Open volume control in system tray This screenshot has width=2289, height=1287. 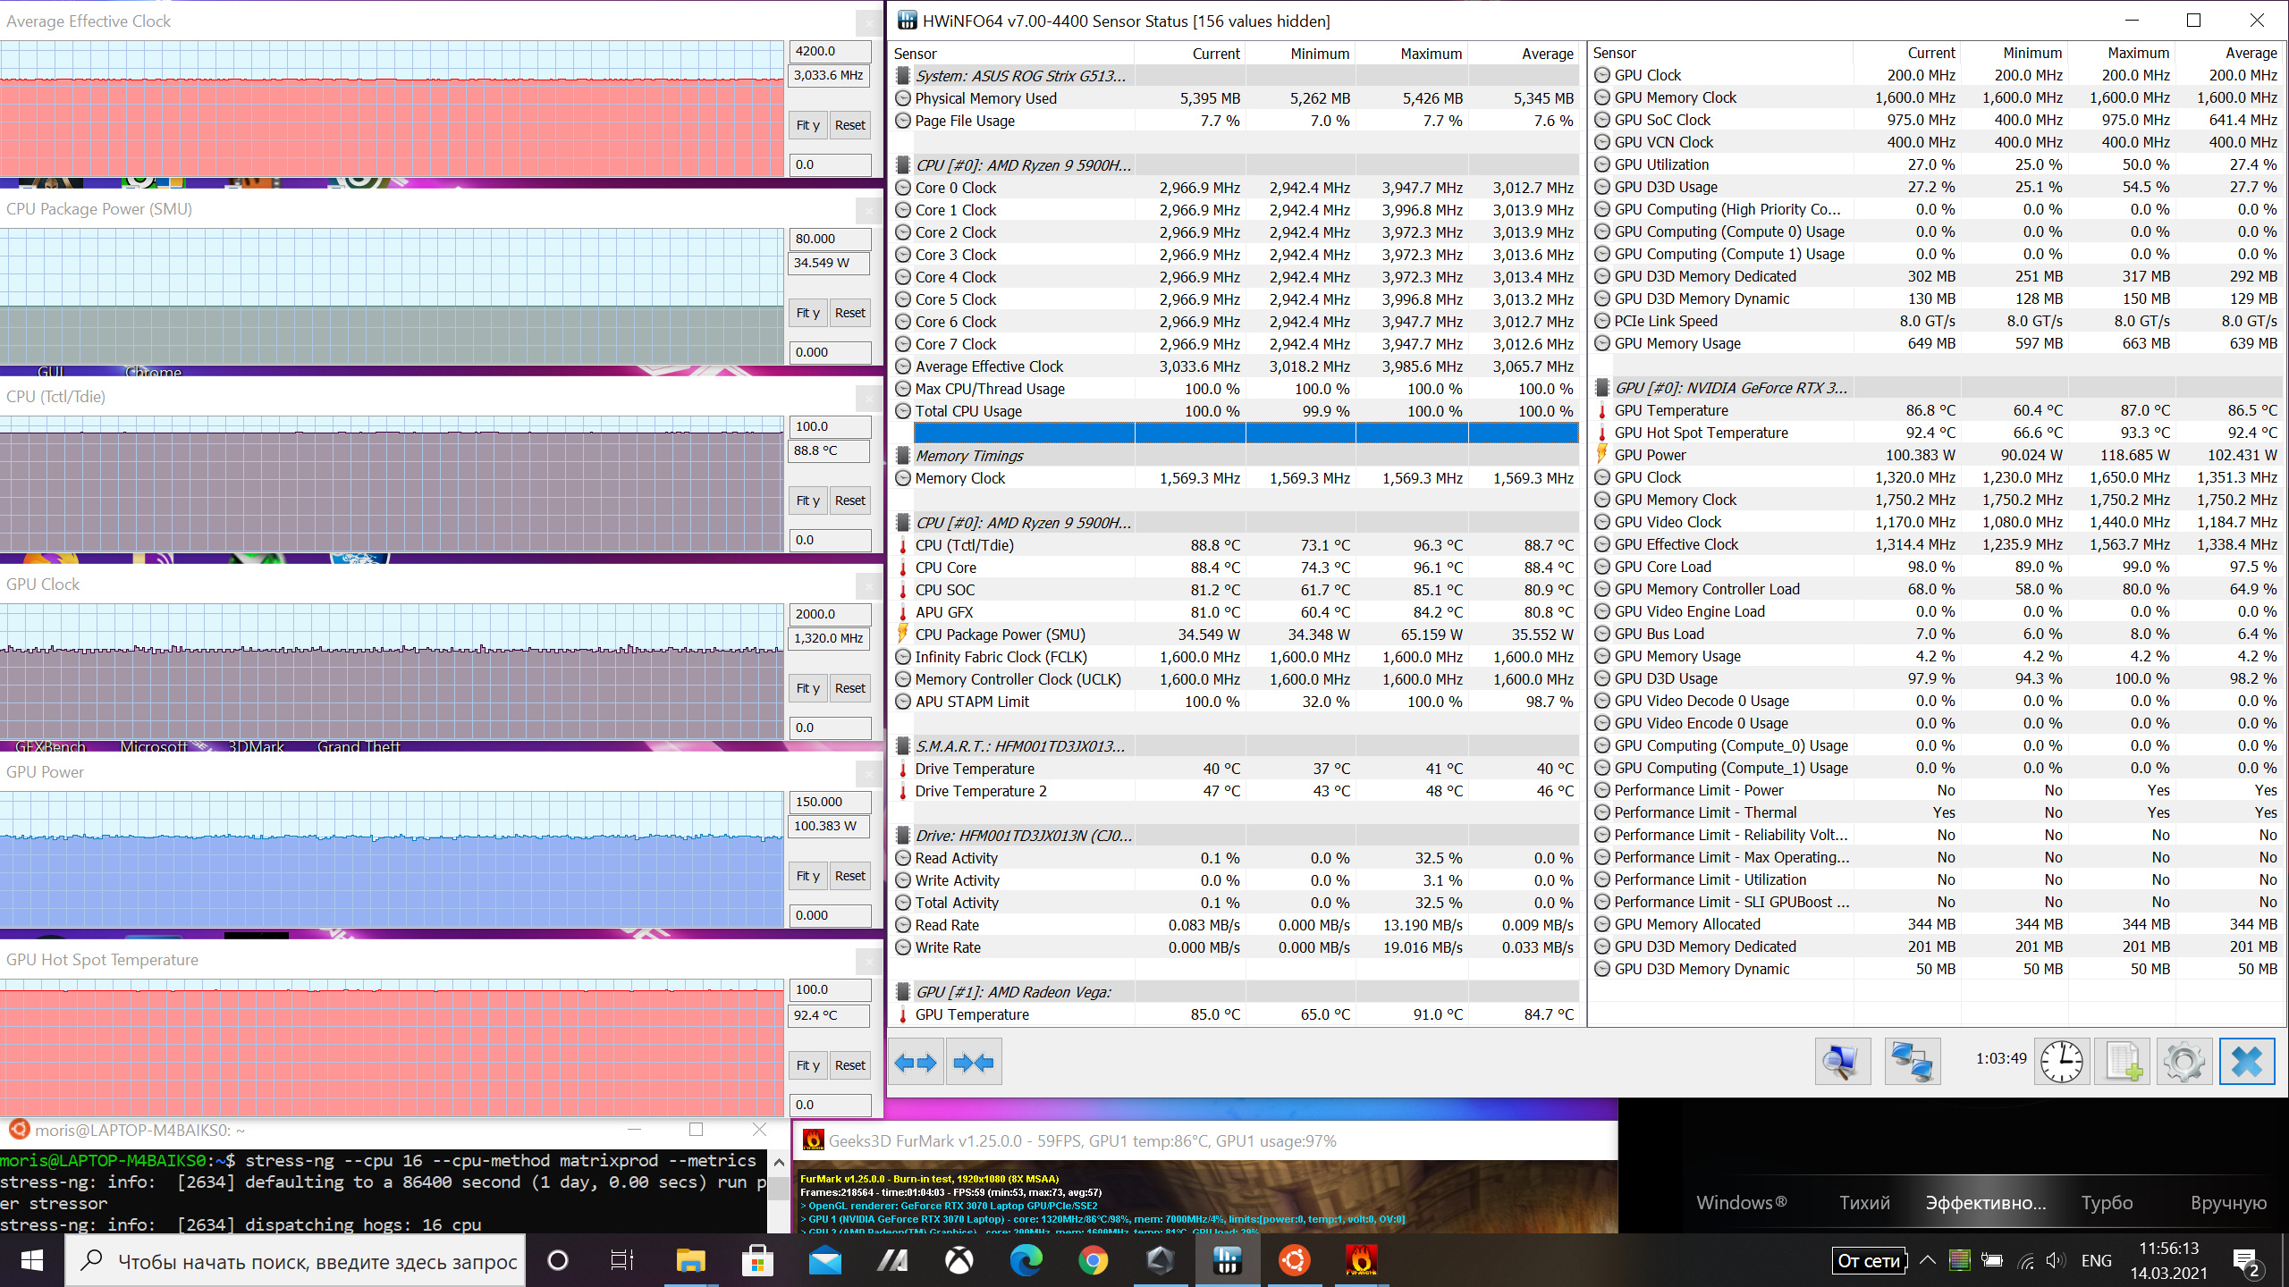click(2055, 1261)
